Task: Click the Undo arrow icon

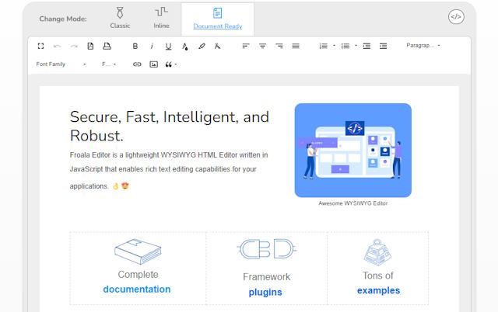Action: [x=57, y=47]
